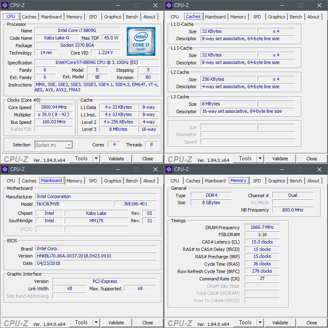The image size is (328, 328).
Task: Open the About tab in the Memory window
Action: pyautogui.click(x=313, y=181)
